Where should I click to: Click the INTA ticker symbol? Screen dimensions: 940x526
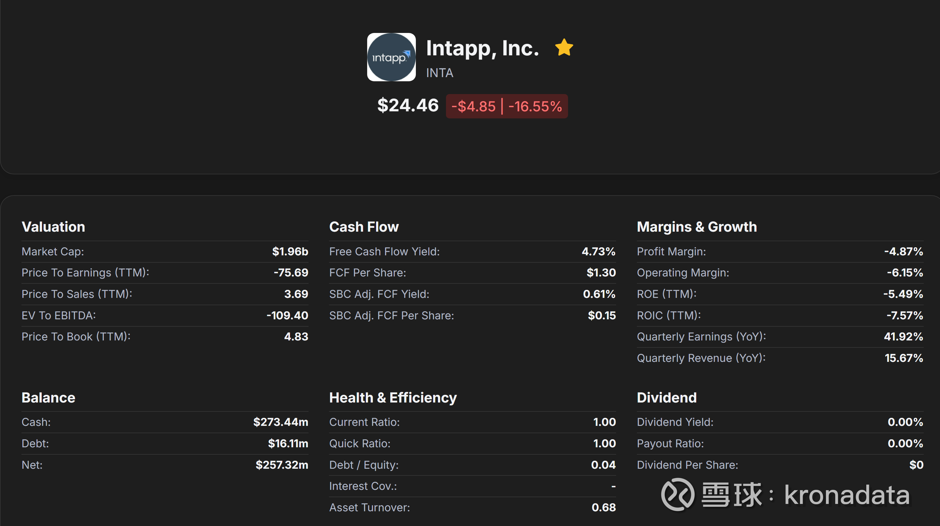click(x=439, y=73)
